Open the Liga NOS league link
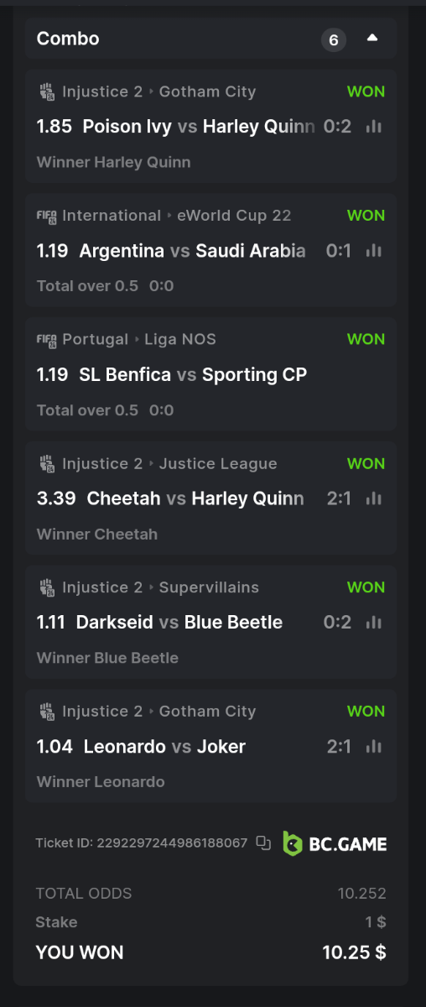Screen dimensions: 426x1007 180,339
